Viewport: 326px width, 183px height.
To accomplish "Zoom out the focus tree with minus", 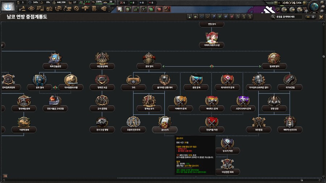I will point(308,17).
